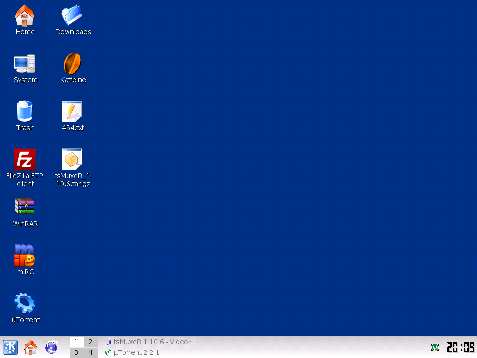Open the KDE K menu
Screen dimensions: 477x358
(x=10, y=347)
